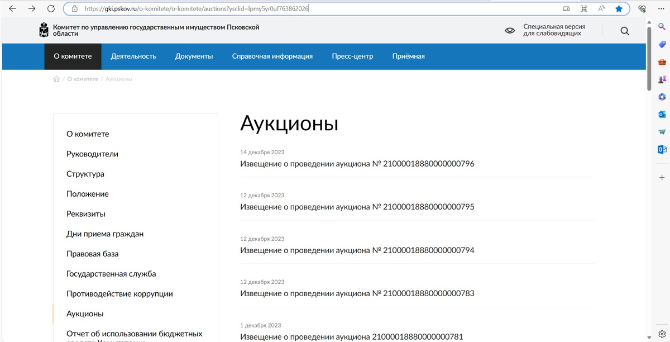Select the О комитете menu item
670x342 pixels.
click(x=73, y=56)
